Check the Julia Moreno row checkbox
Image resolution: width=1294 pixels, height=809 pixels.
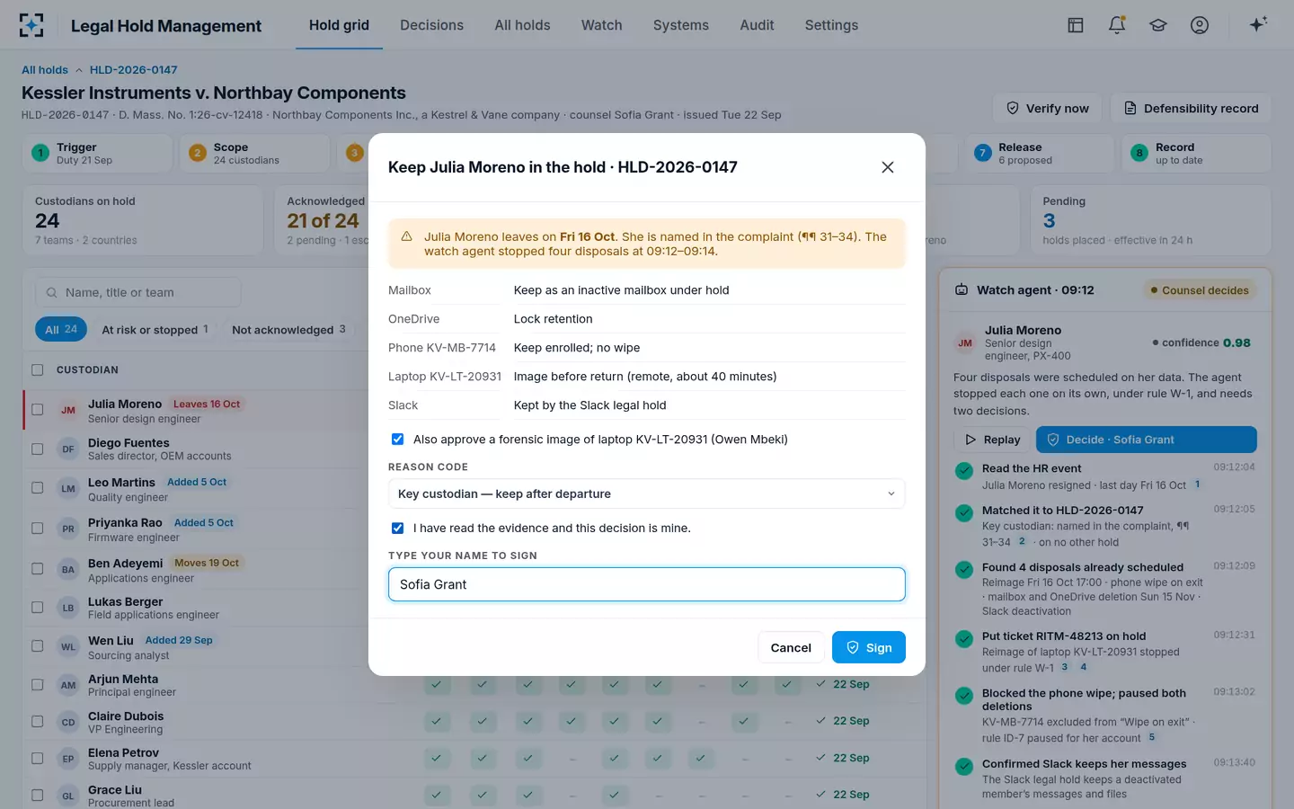tap(37, 410)
